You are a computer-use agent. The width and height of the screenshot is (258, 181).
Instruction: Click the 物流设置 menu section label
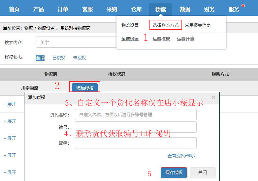(130, 25)
